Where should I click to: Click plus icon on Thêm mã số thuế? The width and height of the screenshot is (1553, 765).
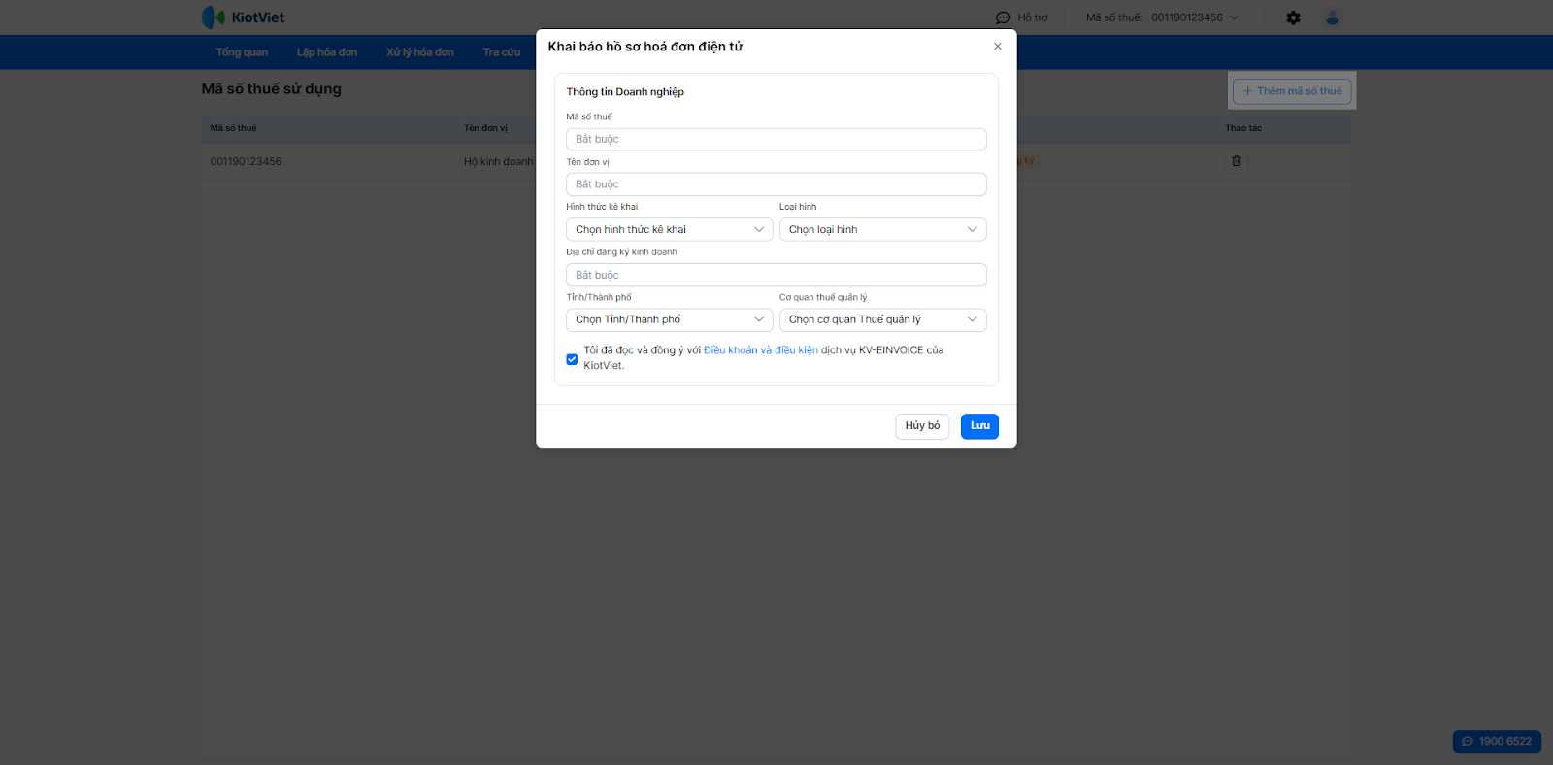click(1248, 91)
